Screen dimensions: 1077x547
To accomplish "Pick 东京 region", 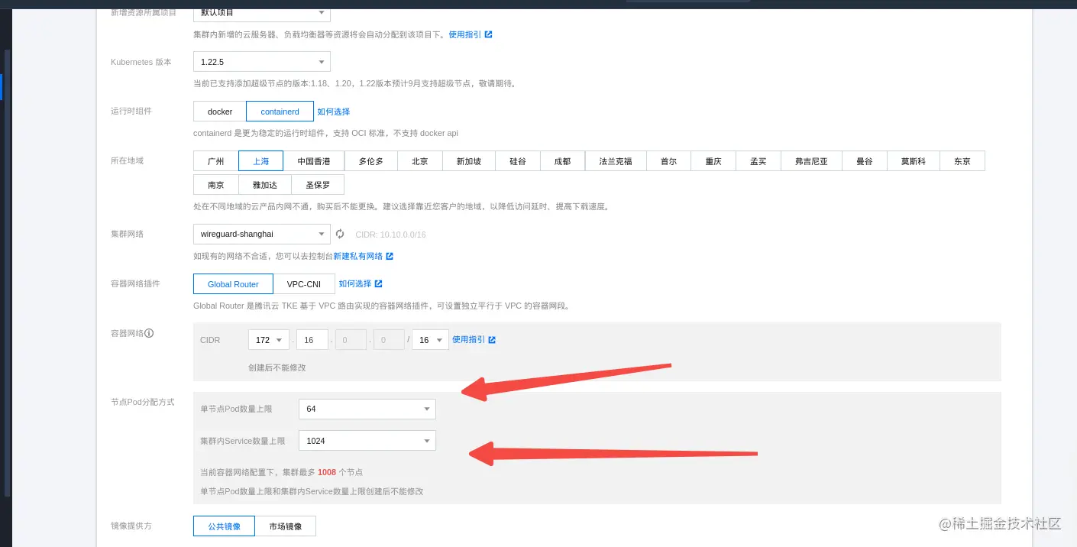I will pos(962,161).
